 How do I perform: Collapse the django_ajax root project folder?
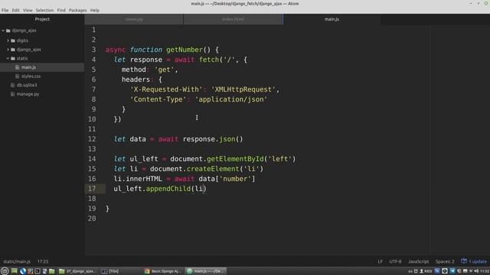[3, 31]
